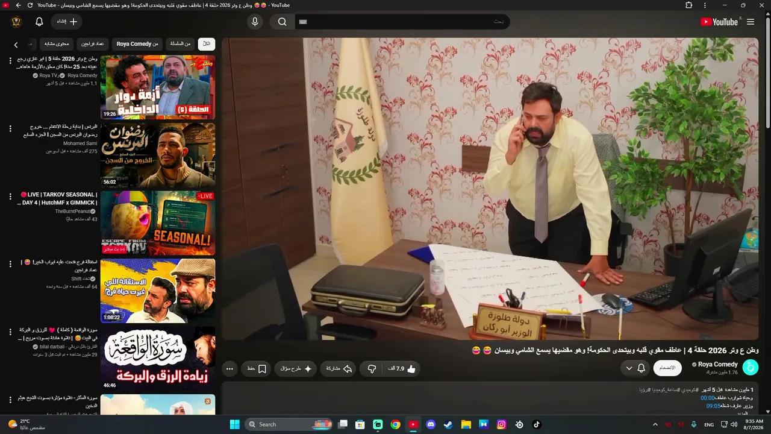Screen dimensions: 771x434
Task: Open Roya Comedy channel name under video
Action: click(x=718, y=364)
